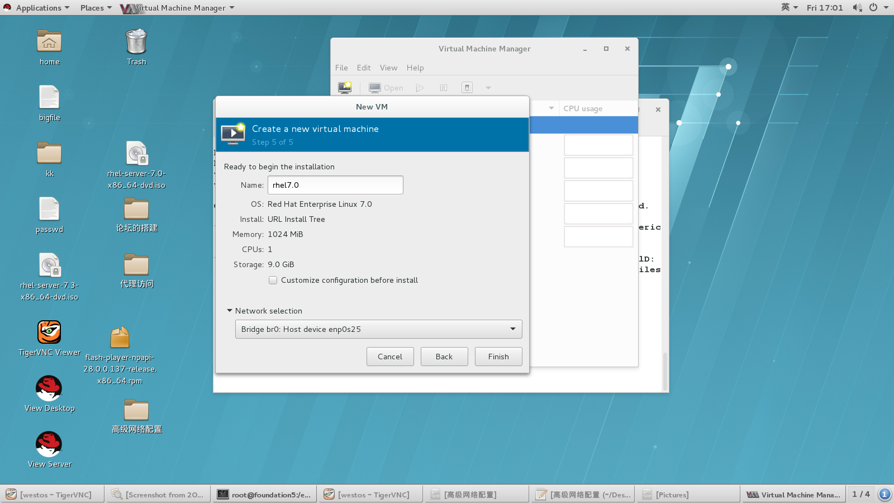Select the bigfile document icon

49,97
